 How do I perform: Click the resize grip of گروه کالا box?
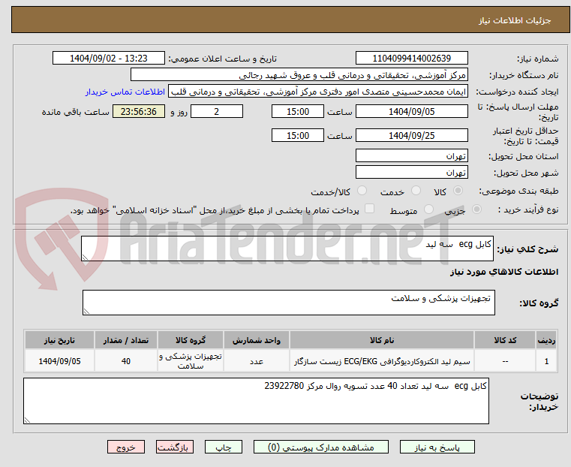(x=86, y=311)
